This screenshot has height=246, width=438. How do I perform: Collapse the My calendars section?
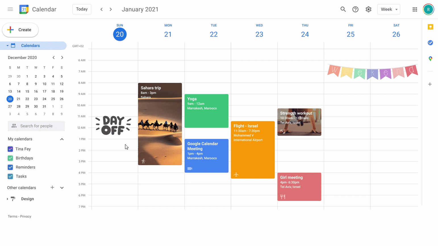coord(62,139)
